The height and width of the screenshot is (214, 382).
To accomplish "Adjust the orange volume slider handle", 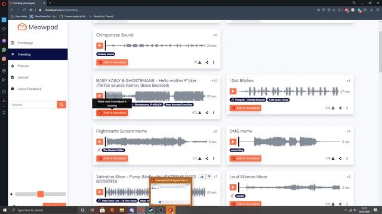I will coord(41,194).
